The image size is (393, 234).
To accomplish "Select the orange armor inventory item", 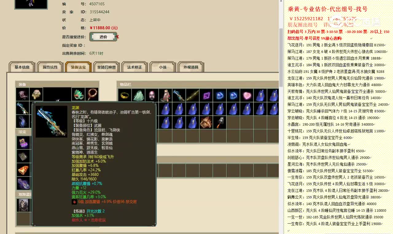I will 206,122.
